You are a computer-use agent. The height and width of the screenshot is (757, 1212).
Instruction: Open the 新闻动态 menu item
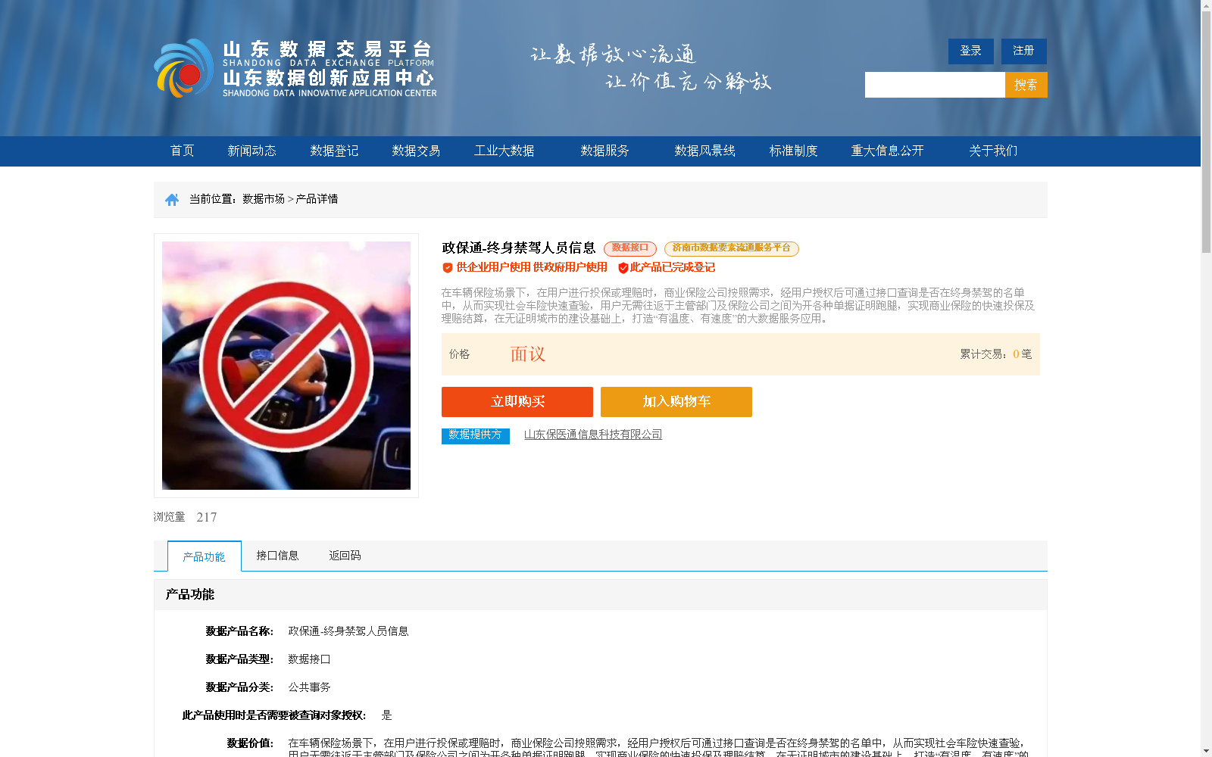coord(252,151)
